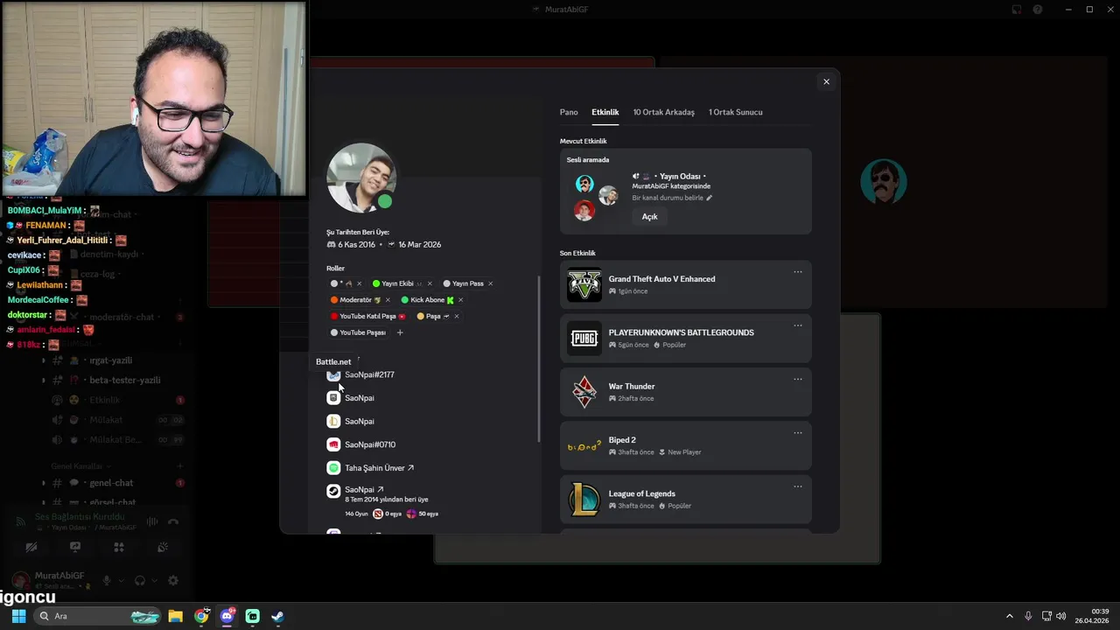Open Grand Theft Auto V Enhanced game icon
Screen dimensions: 1120x630
click(584, 284)
